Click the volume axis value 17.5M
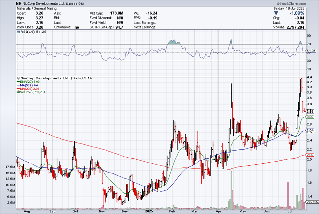The height and width of the screenshot is (214, 319). pos(10,167)
